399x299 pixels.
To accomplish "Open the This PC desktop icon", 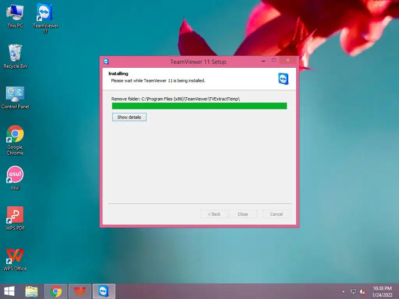I will click(15, 16).
